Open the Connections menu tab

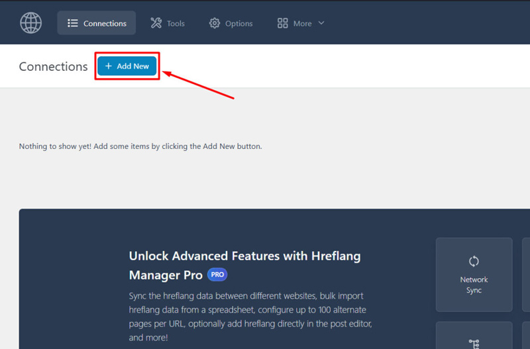pos(96,23)
